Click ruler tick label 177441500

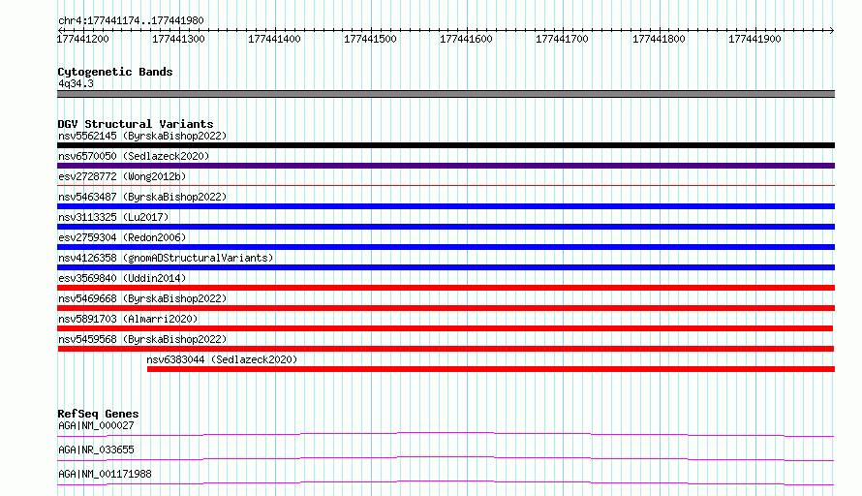point(370,39)
